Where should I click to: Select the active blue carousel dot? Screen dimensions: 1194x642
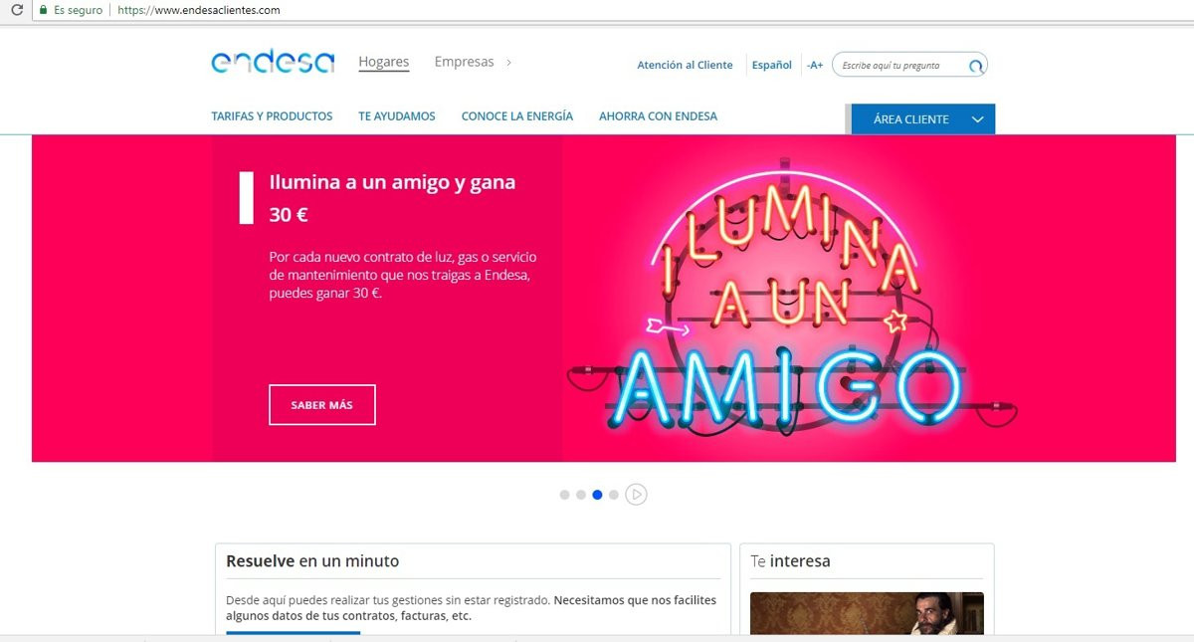click(x=597, y=495)
